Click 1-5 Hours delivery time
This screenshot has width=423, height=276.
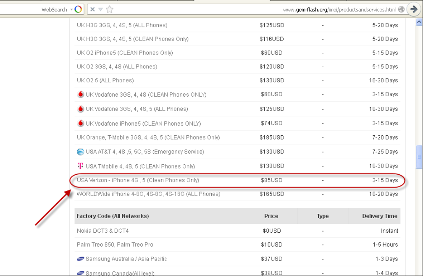(x=385, y=244)
